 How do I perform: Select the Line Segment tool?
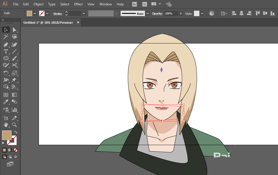[14, 51]
